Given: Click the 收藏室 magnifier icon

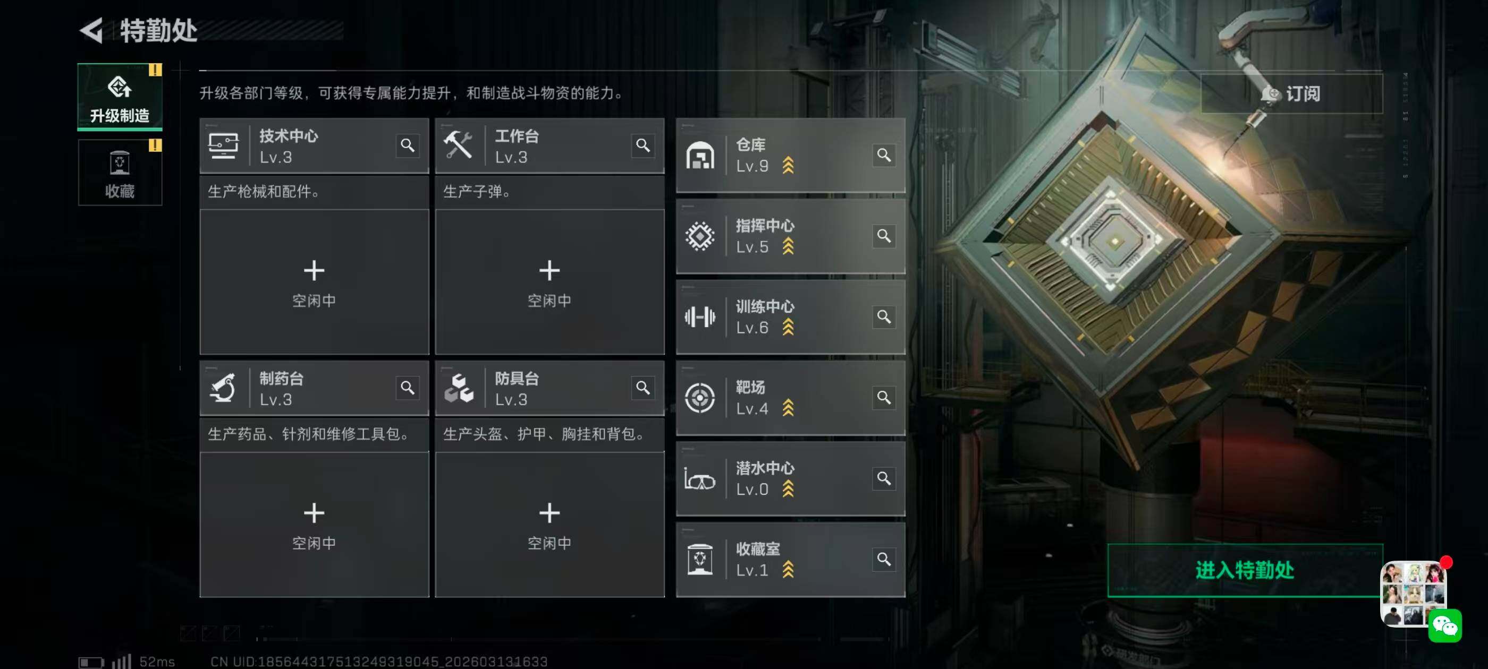Looking at the screenshot, I should pyautogui.click(x=884, y=559).
